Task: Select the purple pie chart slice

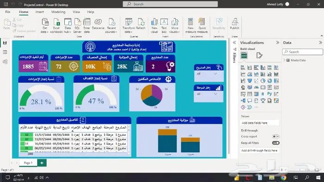Action: coord(157,92)
